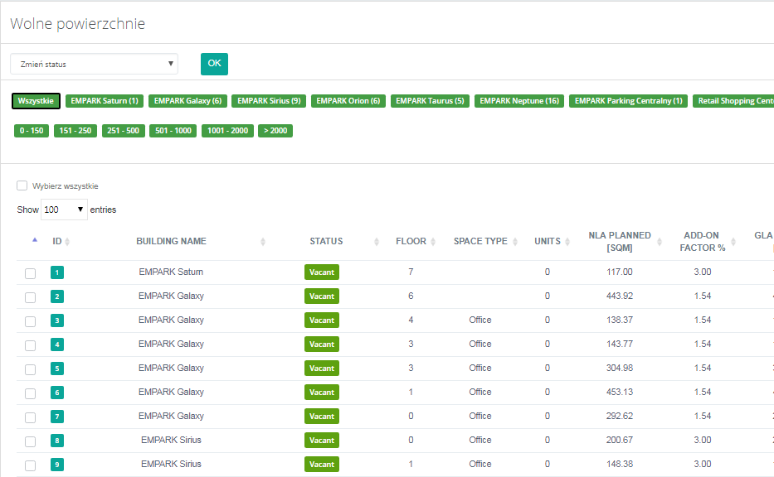774x477 pixels.
Task: Filter by EMPARK Parking Centralny (1)
Action: (628, 101)
